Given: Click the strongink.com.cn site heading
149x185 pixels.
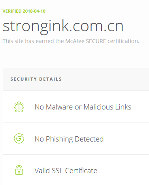Looking at the screenshot, I should [x=63, y=27].
